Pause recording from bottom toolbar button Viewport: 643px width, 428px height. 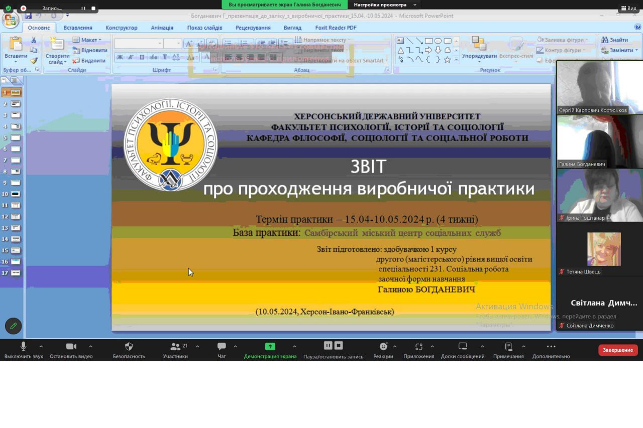328,345
